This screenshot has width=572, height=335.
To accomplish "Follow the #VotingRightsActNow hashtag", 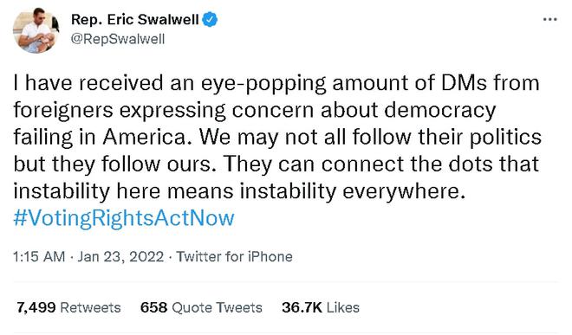I will 124,218.
